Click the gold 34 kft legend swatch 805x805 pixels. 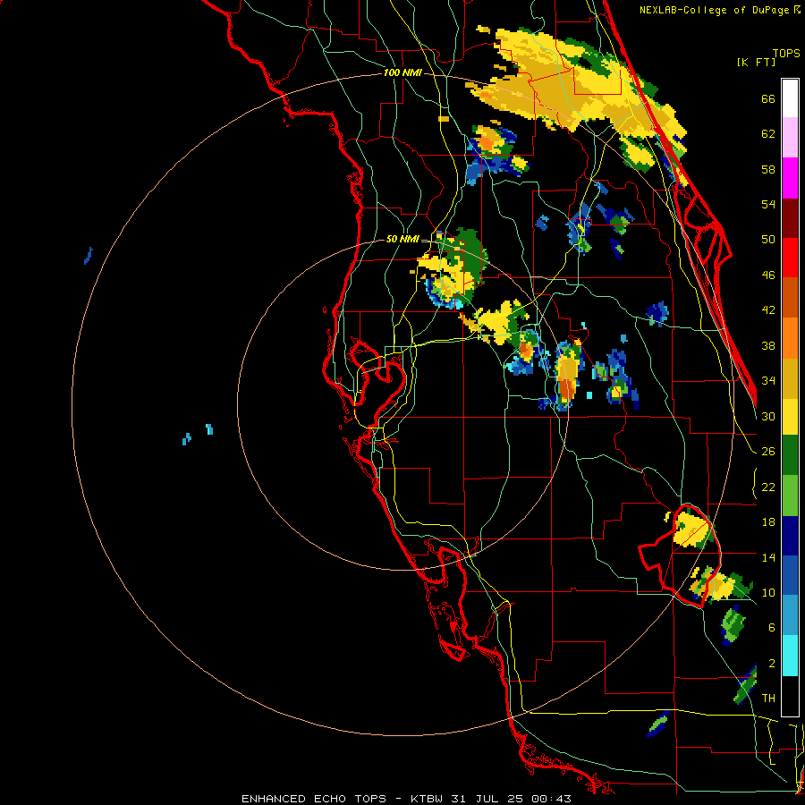790,378
